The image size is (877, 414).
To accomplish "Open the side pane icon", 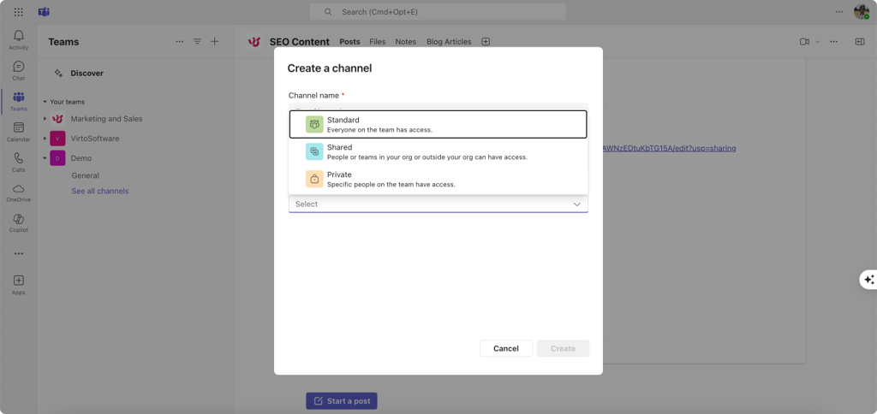I will point(860,41).
